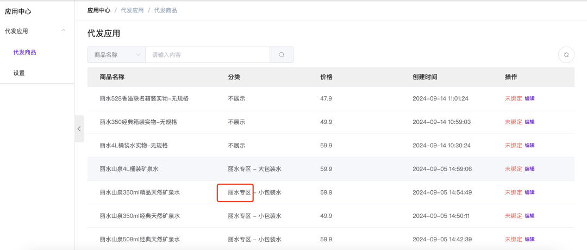Edit the 丽水350经典箱装实物-无规格 row
Viewport: 587px width, 250px height.
coord(530,122)
